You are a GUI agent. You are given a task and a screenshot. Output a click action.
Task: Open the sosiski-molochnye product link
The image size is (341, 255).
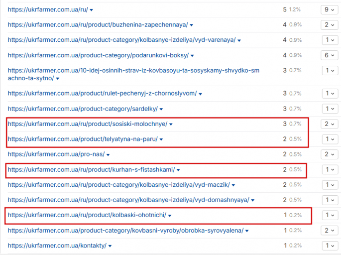click(88, 124)
